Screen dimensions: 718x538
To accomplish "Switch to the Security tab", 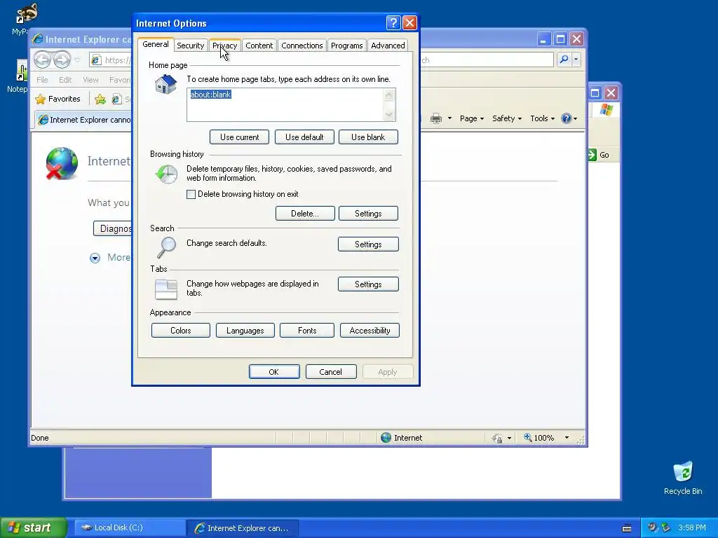I will (x=190, y=46).
